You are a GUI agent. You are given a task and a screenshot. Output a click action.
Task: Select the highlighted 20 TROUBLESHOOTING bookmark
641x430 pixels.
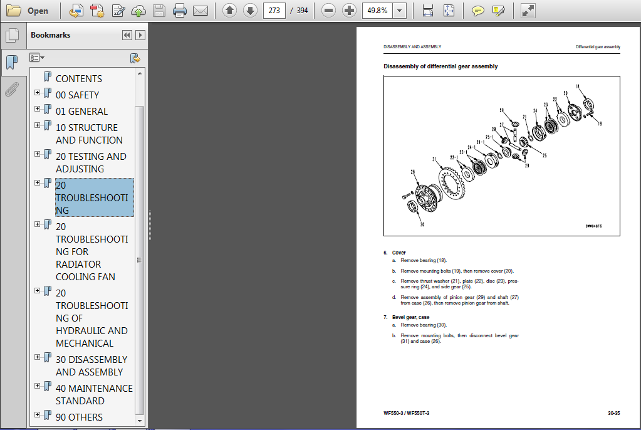[x=95, y=197]
